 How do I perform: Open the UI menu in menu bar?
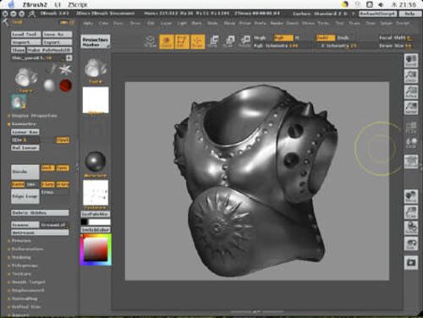pos(58,4)
